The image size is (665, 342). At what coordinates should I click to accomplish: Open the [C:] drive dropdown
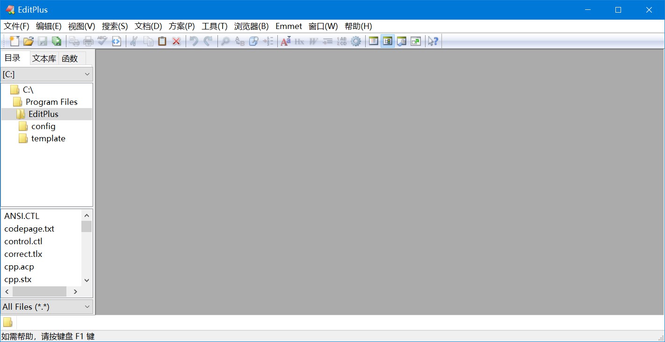click(47, 74)
